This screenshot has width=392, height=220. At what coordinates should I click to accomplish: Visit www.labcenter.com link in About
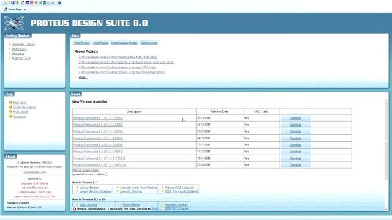pyautogui.click(x=34, y=172)
